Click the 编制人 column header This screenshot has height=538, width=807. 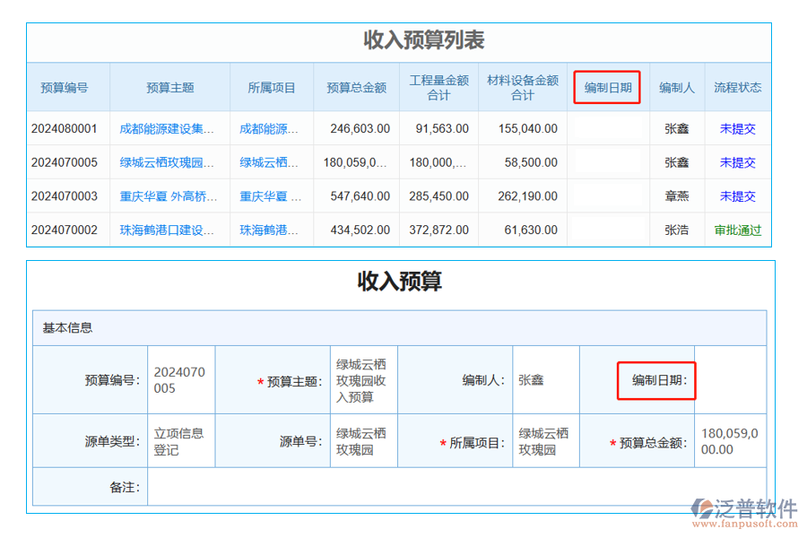pos(676,88)
